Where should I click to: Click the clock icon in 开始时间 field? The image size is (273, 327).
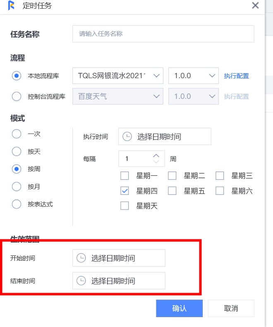(x=81, y=258)
